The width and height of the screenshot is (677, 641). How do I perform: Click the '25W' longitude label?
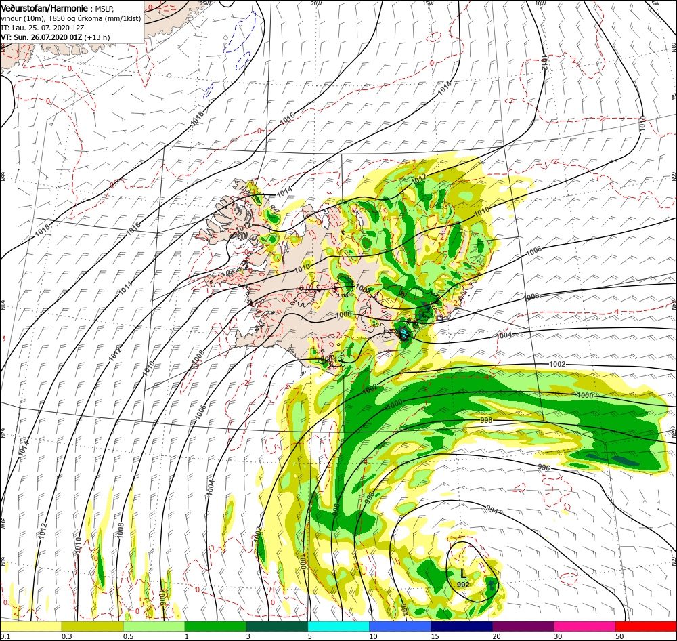(x=206, y=3)
